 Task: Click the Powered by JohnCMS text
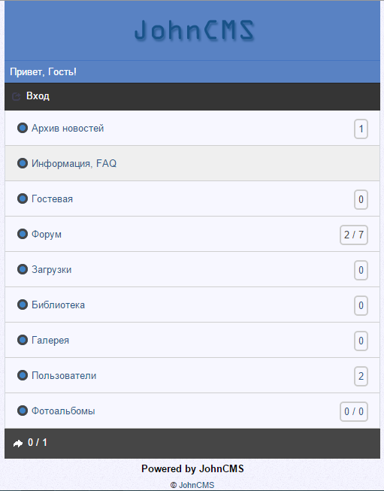coord(192,468)
